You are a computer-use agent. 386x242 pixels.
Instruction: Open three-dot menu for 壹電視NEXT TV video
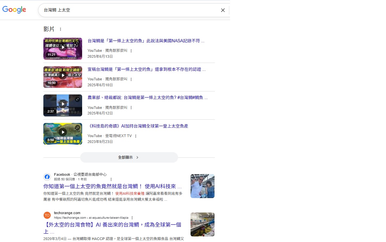(136, 136)
